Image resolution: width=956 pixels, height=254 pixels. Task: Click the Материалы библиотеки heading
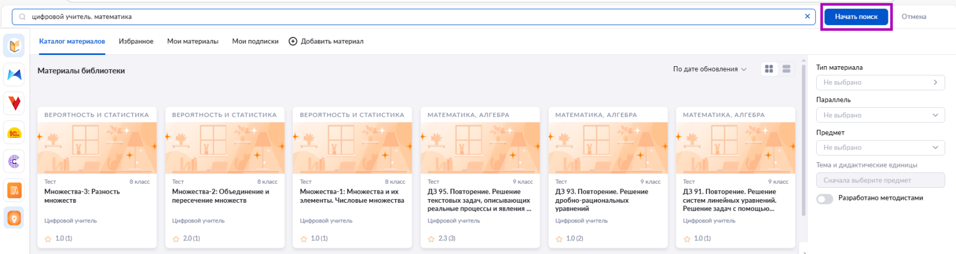81,70
